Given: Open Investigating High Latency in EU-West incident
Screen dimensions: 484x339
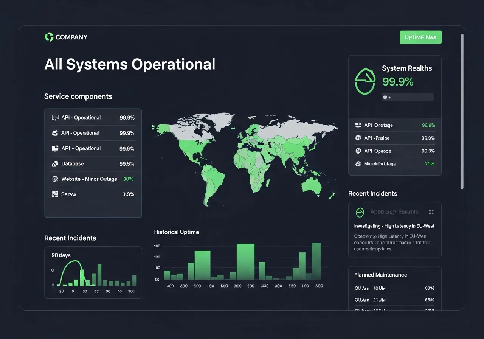Looking at the screenshot, I should click(x=394, y=226).
